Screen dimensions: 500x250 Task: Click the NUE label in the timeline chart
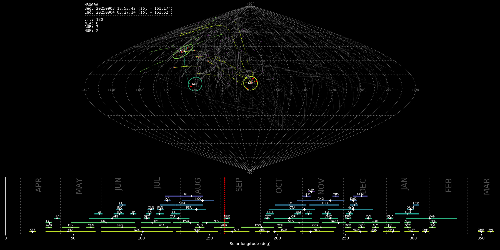[227, 216]
